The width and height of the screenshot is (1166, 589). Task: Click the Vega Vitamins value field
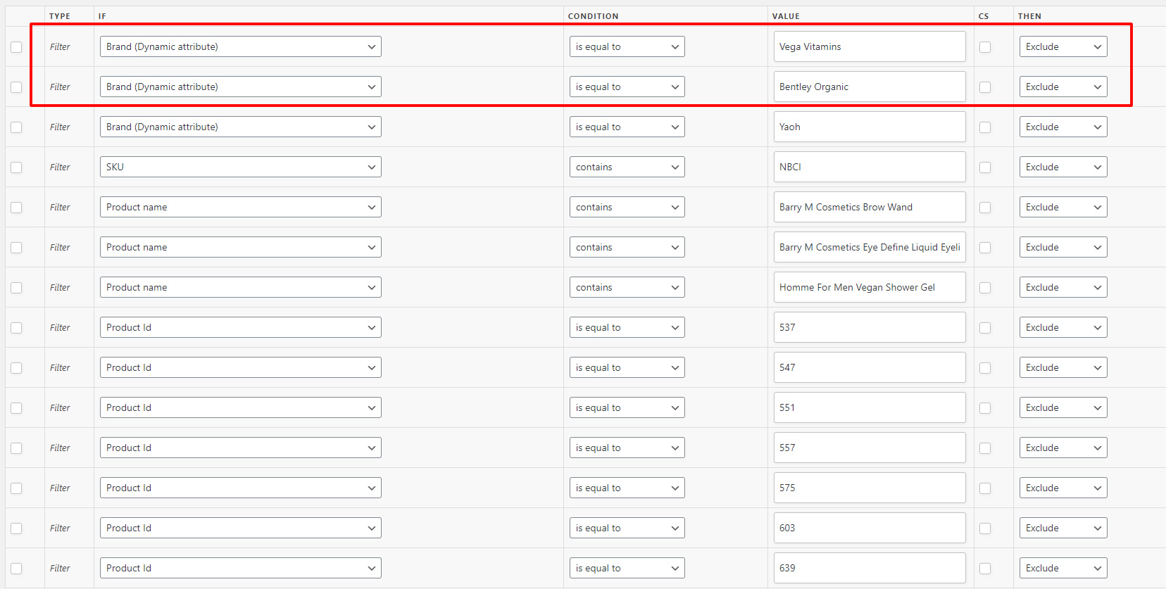pyautogui.click(x=870, y=46)
